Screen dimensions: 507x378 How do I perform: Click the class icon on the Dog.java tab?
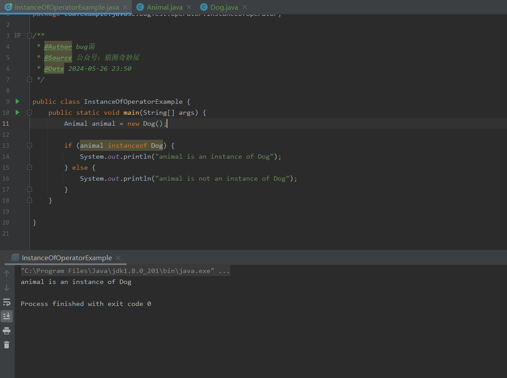tap(204, 7)
